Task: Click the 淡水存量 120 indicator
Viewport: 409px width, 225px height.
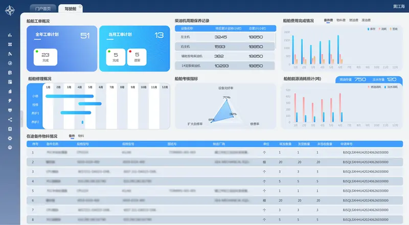Action: tap(384, 79)
